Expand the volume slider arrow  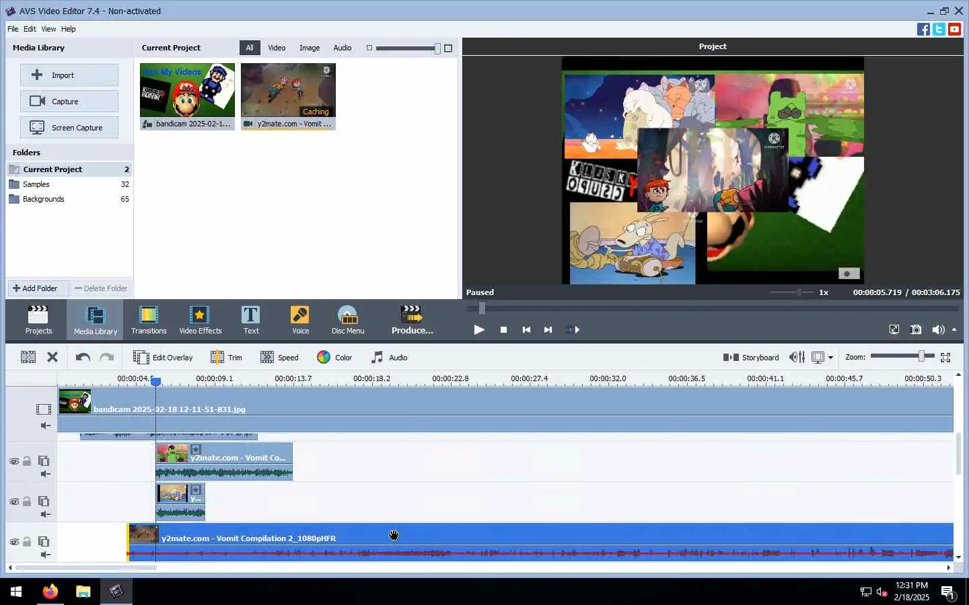point(954,329)
